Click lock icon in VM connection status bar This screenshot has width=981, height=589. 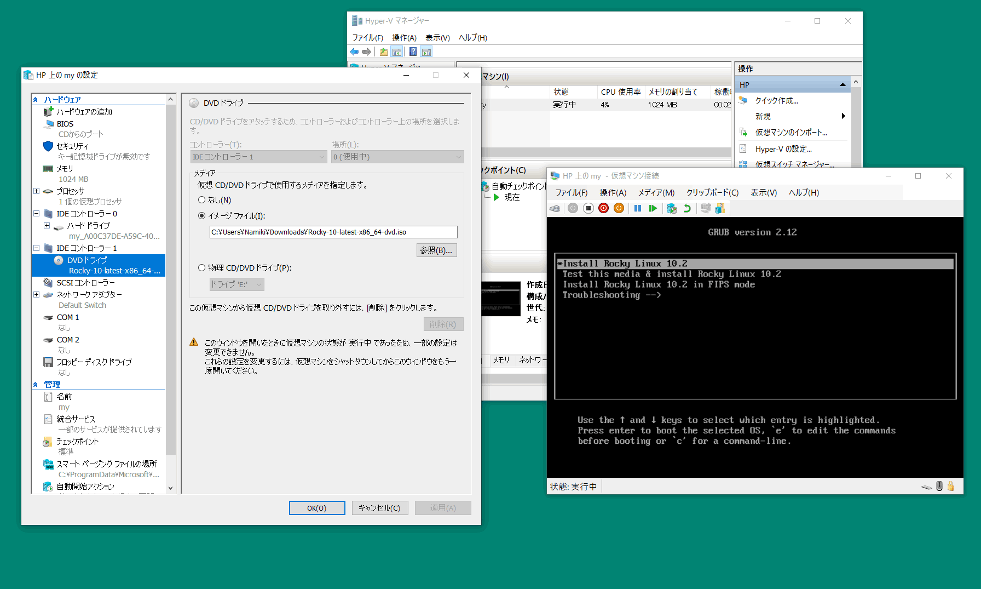(951, 486)
